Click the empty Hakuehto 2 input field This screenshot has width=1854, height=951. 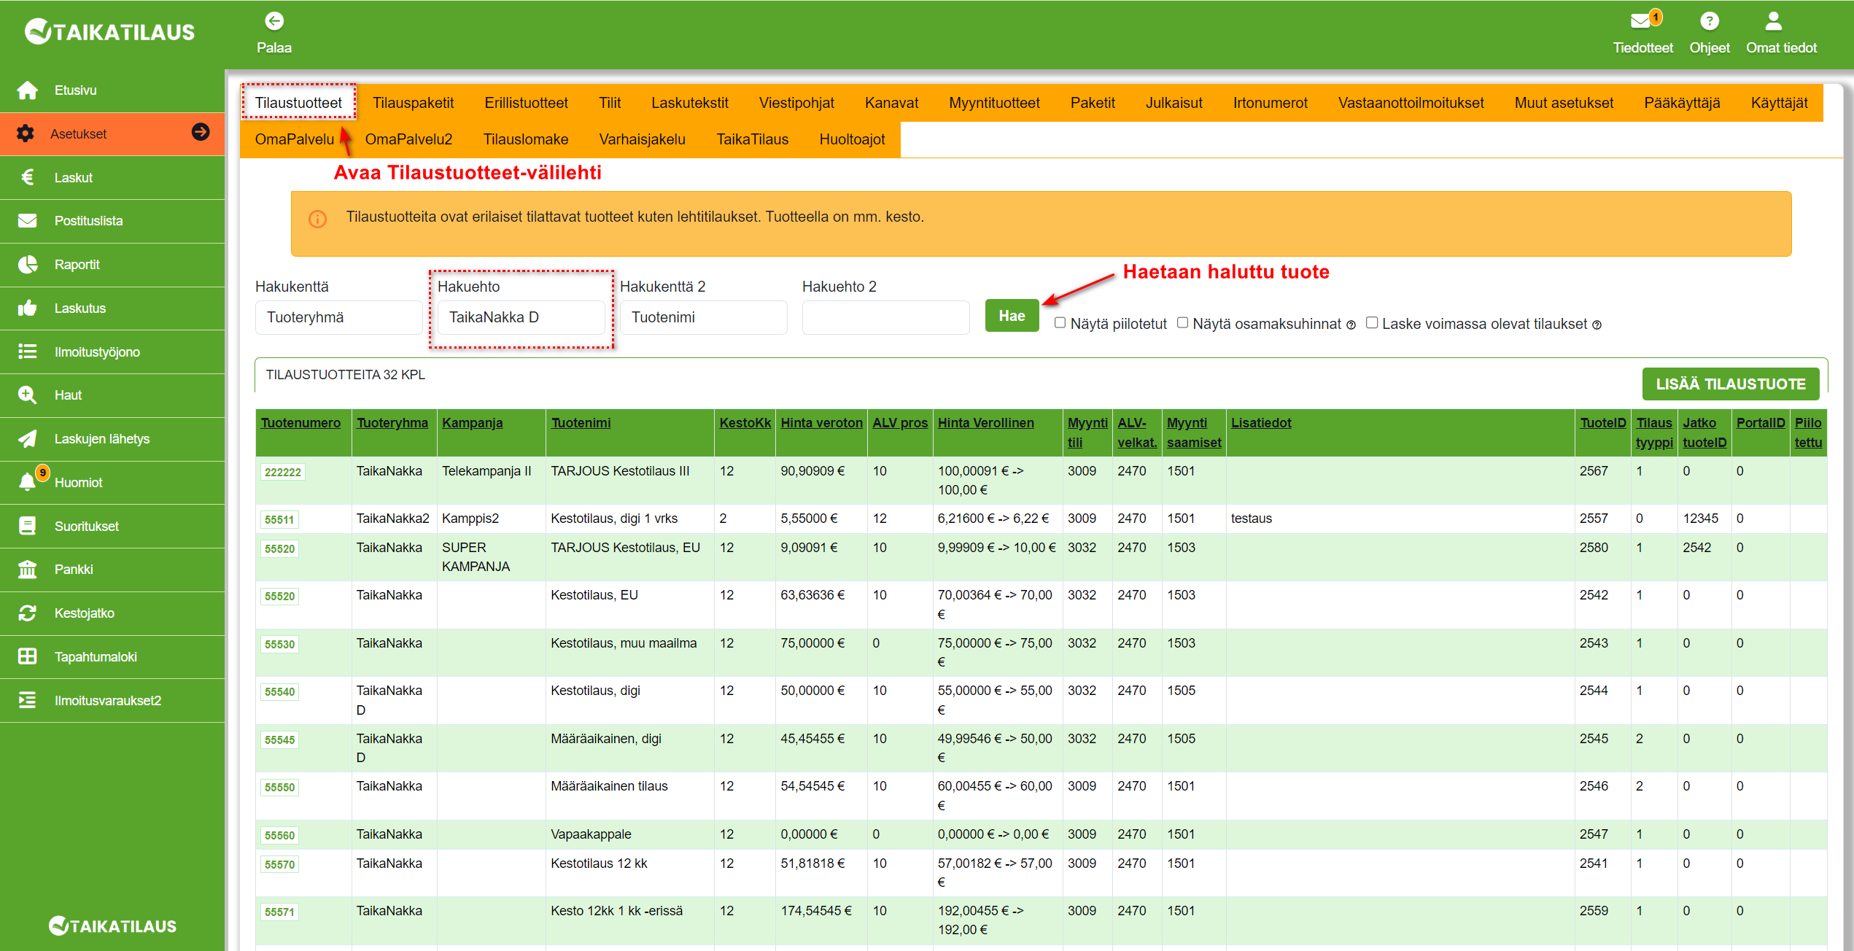coord(885,317)
